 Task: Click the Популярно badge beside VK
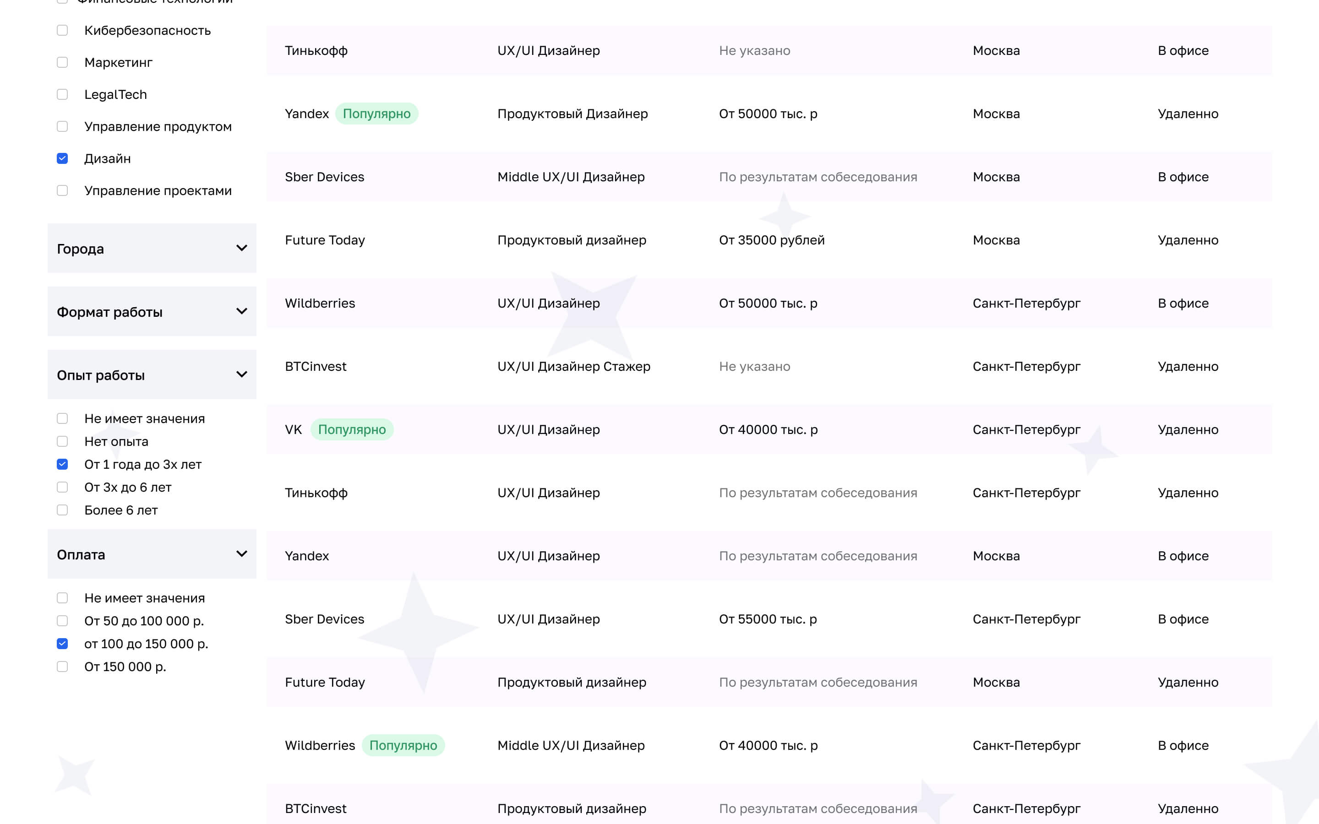click(x=352, y=430)
